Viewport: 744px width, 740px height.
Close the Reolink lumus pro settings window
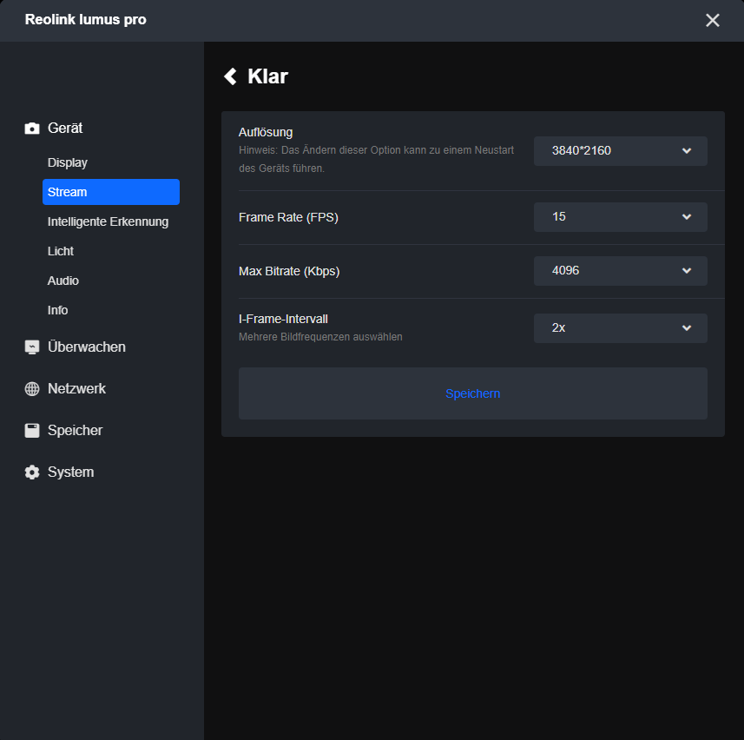(x=712, y=20)
